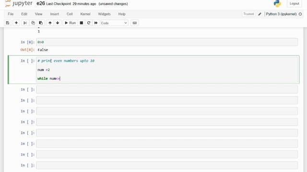The width and height of the screenshot is (307, 172).
Task: Select the second empty code cell
Action: point(167,100)
